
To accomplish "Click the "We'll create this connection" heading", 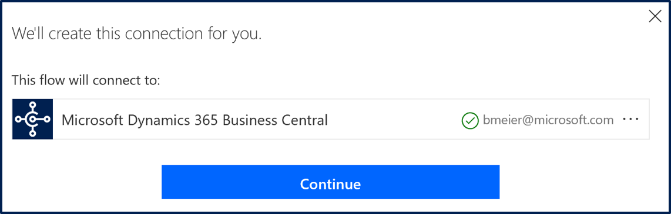I will 136,33.
